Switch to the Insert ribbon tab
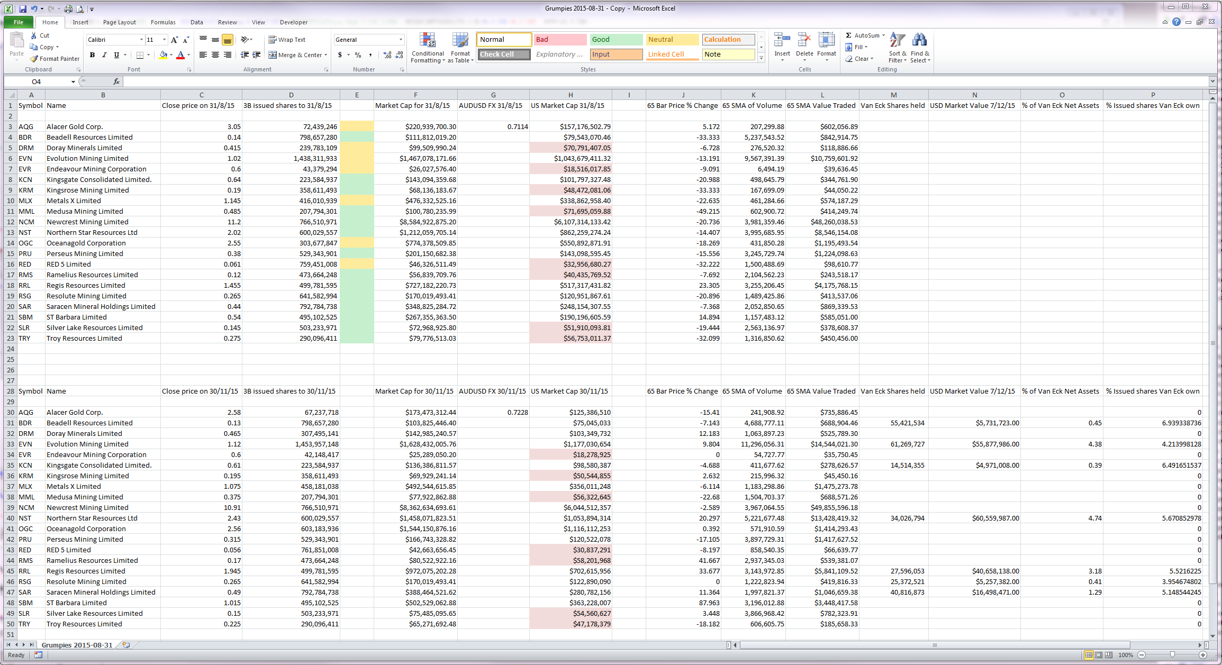Screen dimensions: 1222x665 pyautogui.click(x=80, y=22)
